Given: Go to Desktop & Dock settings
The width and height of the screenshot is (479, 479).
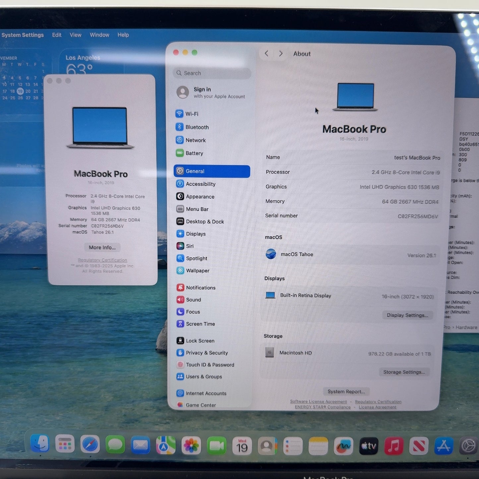Looking at the screenshot, I should [205, 221].
